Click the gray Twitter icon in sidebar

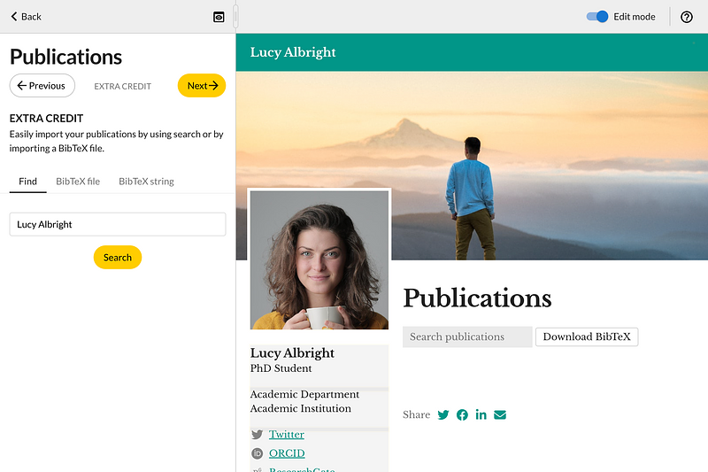pyautogui.click(x=257, y=435)
